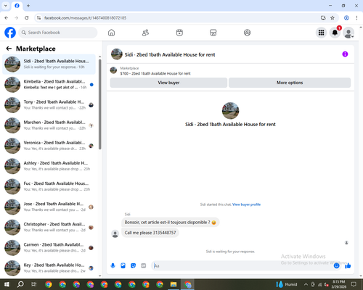Open the View buyer profile link

point(246,204)
